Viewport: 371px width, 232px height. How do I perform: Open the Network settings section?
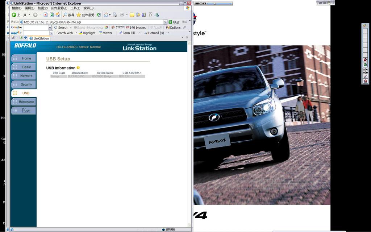(x=24, y=76)
